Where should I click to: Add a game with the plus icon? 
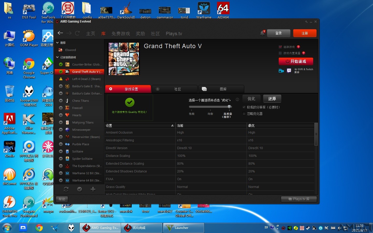click(93, 189)
